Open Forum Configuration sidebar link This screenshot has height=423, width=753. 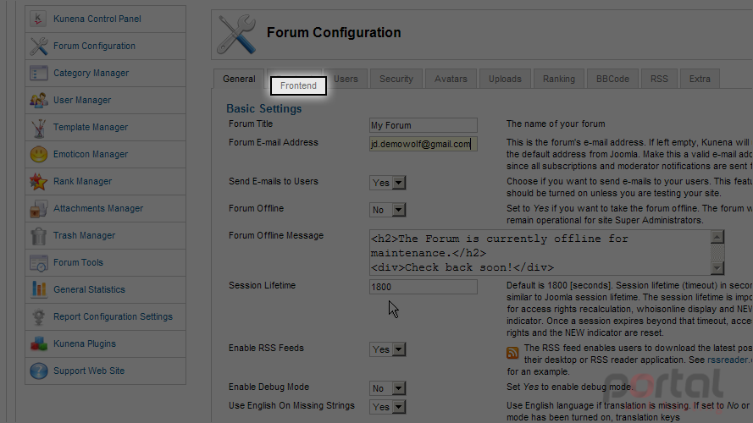tap(94, 46)
